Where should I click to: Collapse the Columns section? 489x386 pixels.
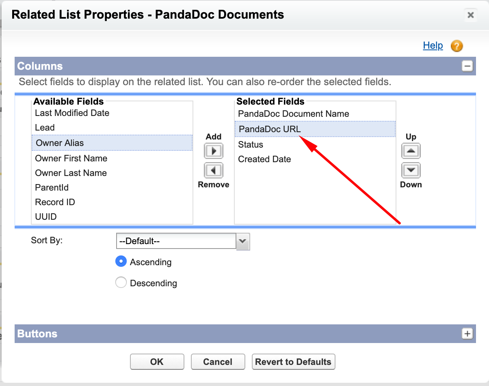click(x=467, y=66)
